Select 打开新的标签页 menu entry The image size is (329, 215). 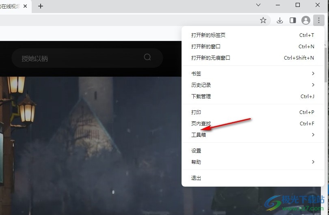pyautogui.click(x=253, y=35)
